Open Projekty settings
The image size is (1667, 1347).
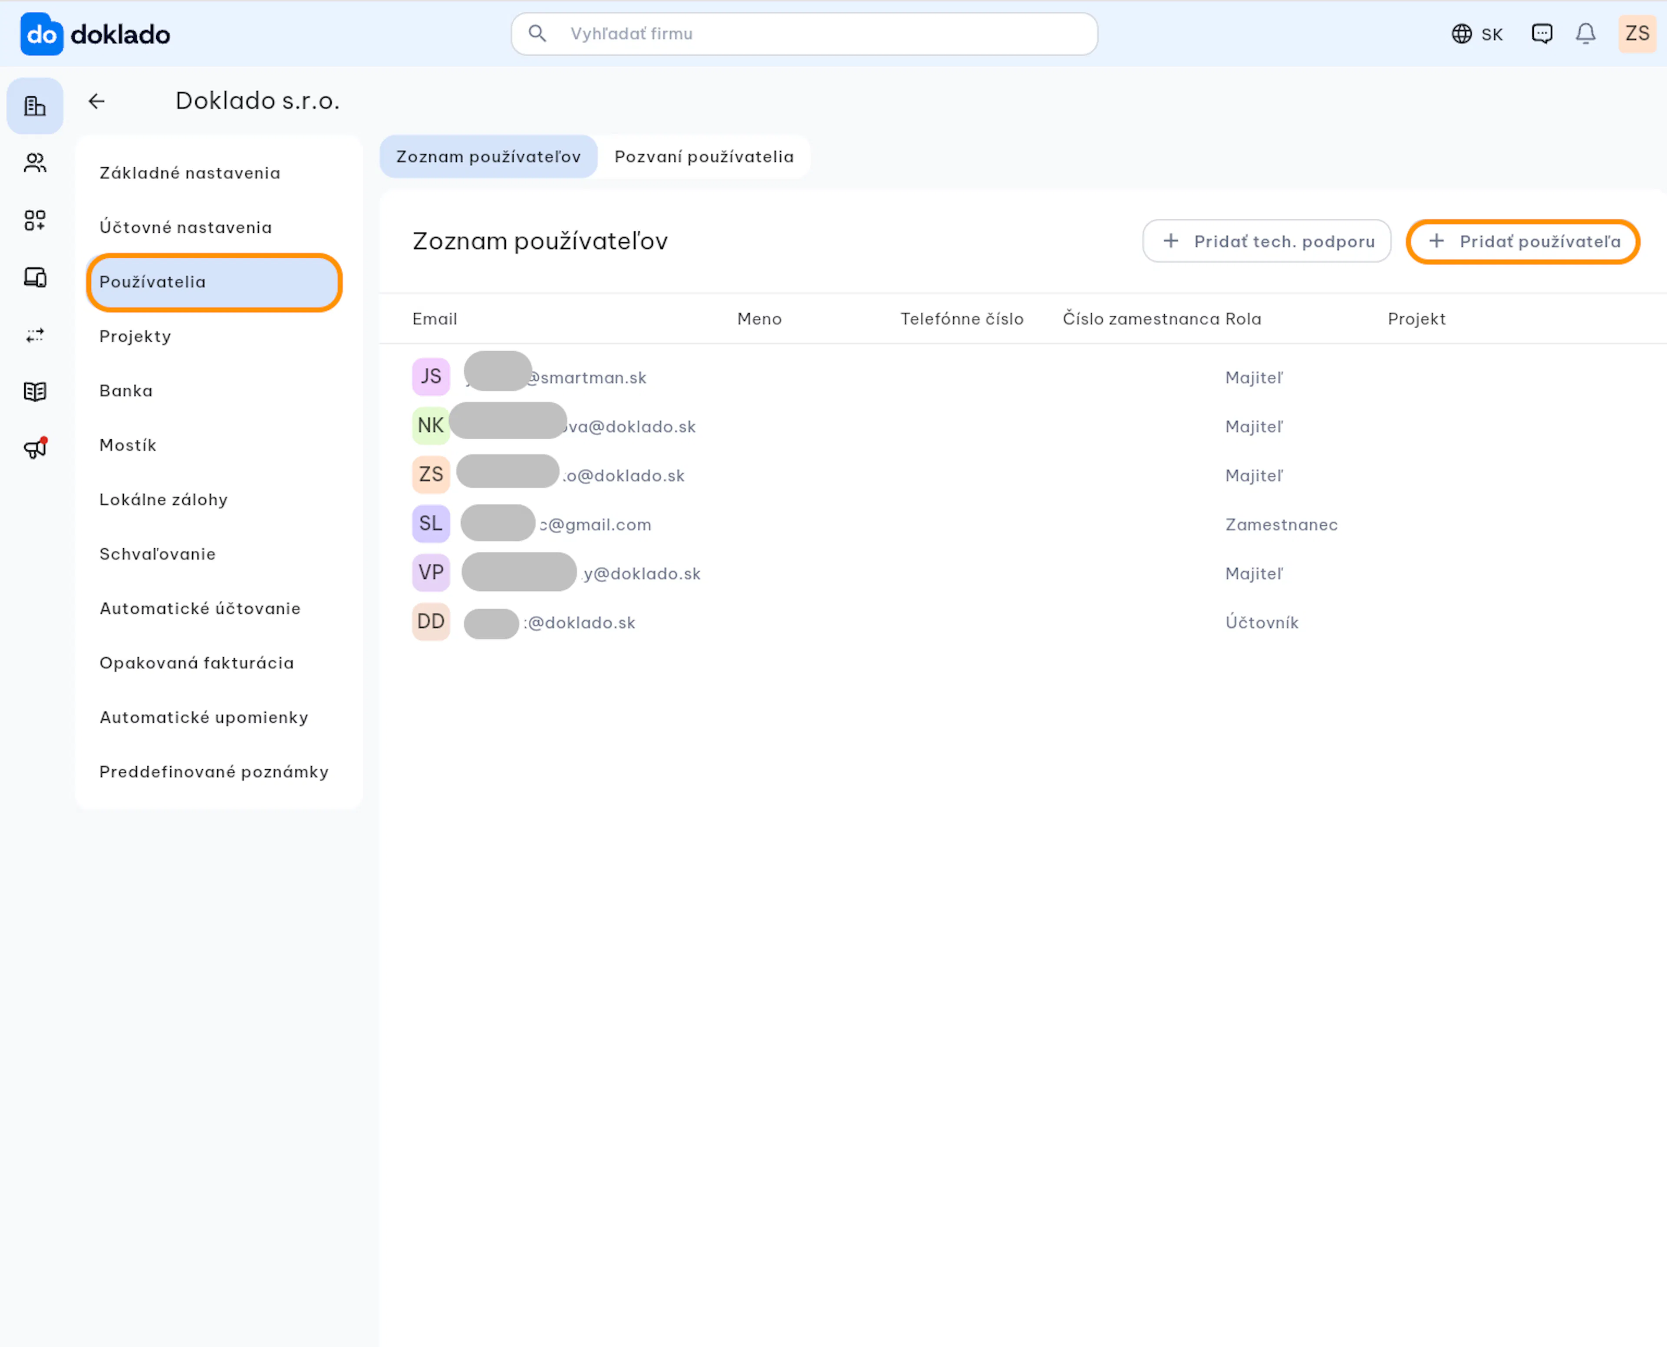pyautogui.click(x=135, y=337)
